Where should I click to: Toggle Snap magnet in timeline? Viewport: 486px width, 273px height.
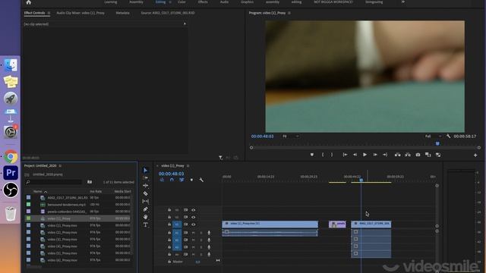pyautogui.click(x=172, y=180)
